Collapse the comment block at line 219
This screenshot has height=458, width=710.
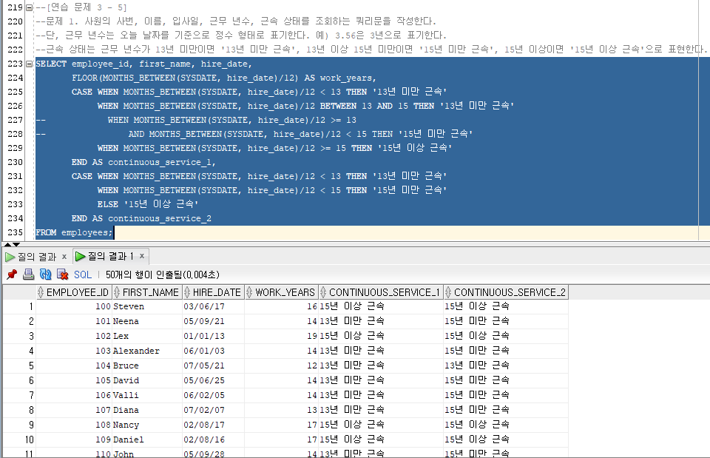[x=30, y=7]
